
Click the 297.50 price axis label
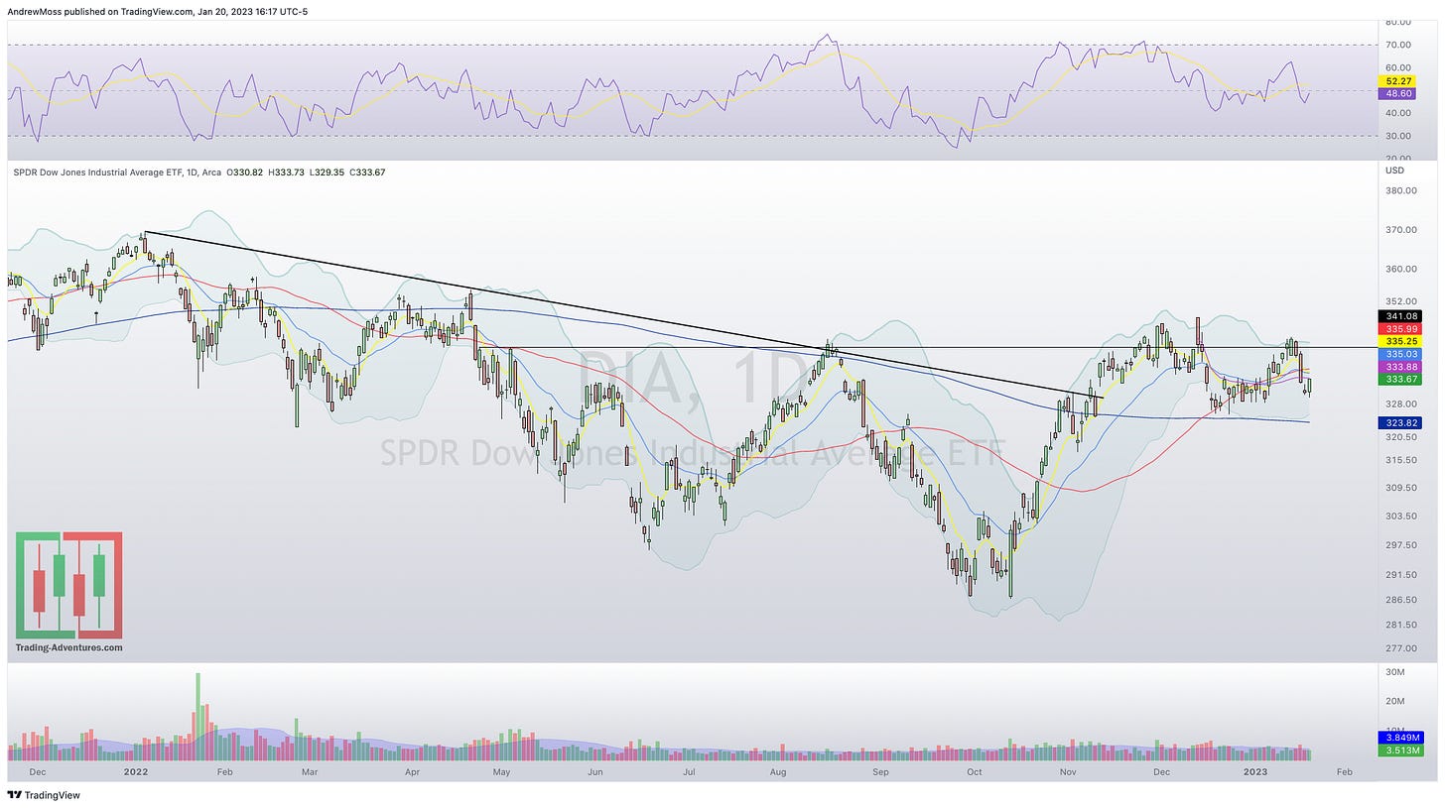[1399, 545]
